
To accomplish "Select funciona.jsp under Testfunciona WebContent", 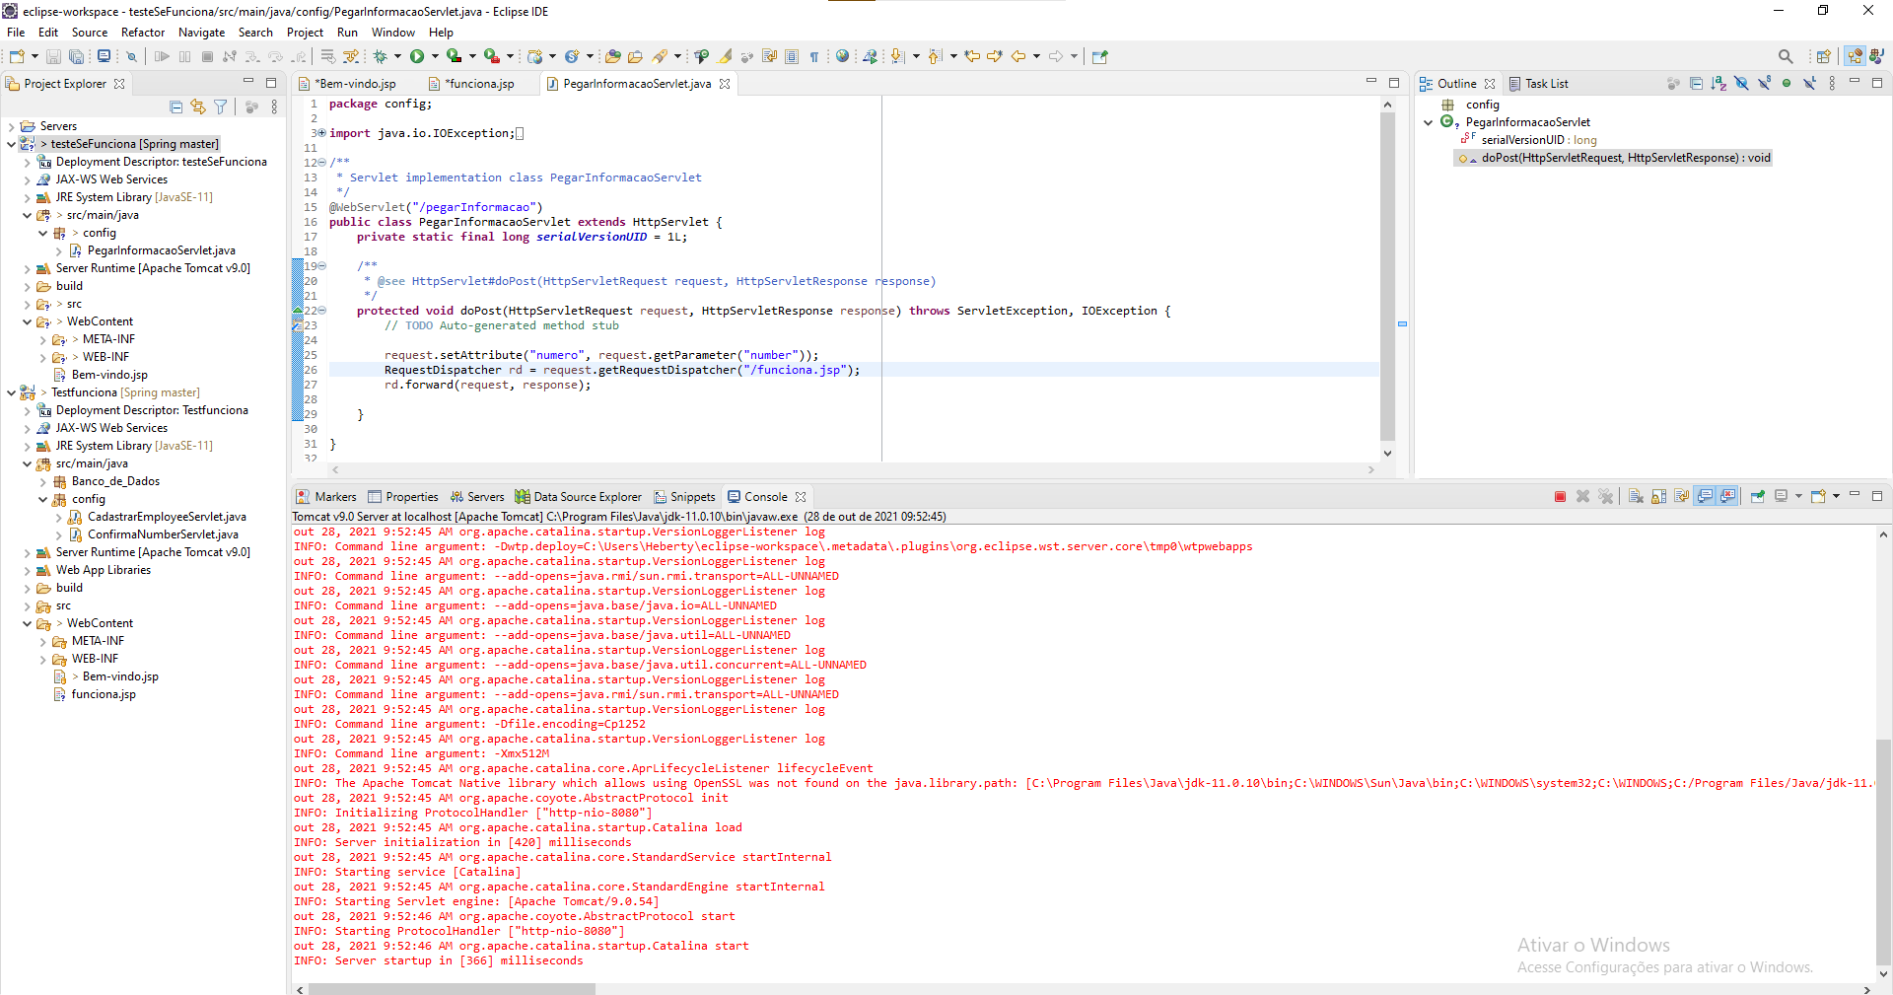I will point(104,694).
